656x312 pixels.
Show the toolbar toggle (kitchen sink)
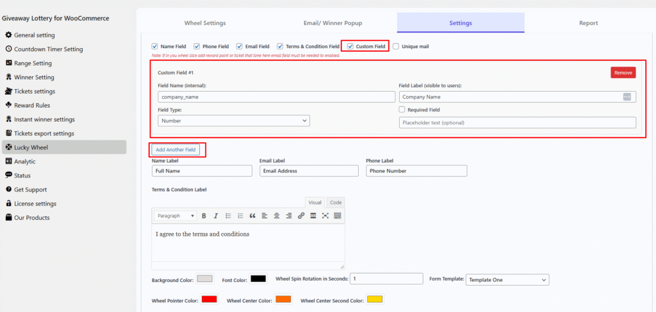pos(338,216)
